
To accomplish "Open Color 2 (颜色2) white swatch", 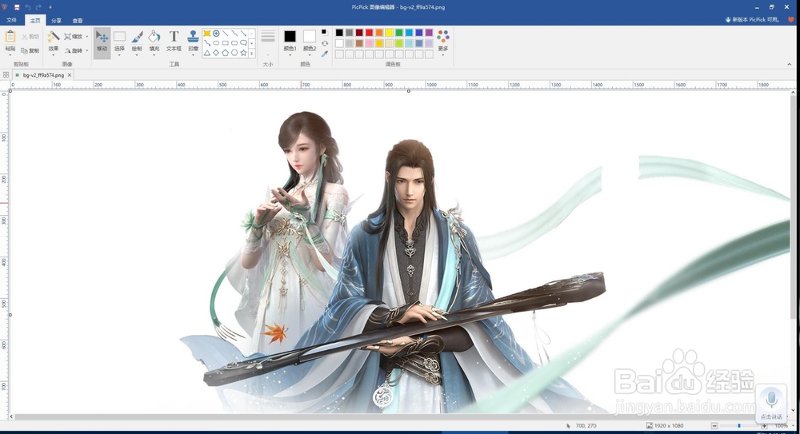I will click(x=309, y=36).
